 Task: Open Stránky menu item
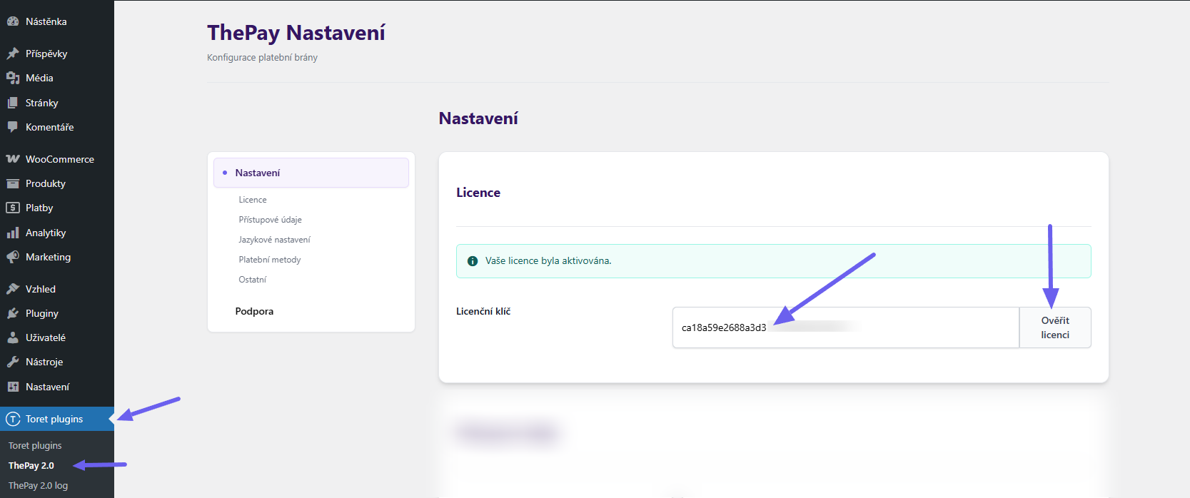[57, 103]
